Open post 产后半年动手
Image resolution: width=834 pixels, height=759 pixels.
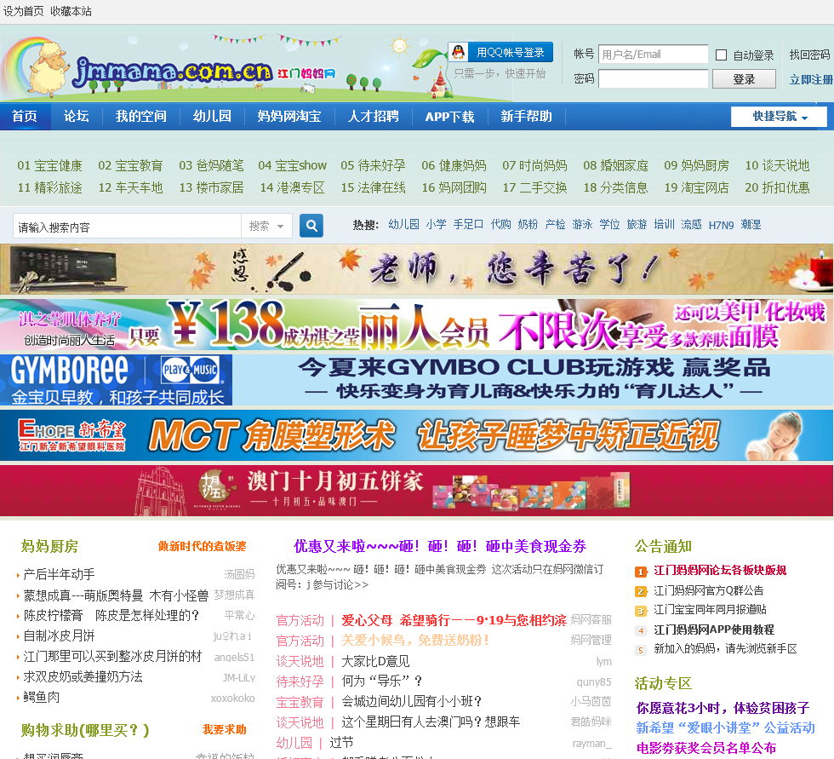click(59, 574)
